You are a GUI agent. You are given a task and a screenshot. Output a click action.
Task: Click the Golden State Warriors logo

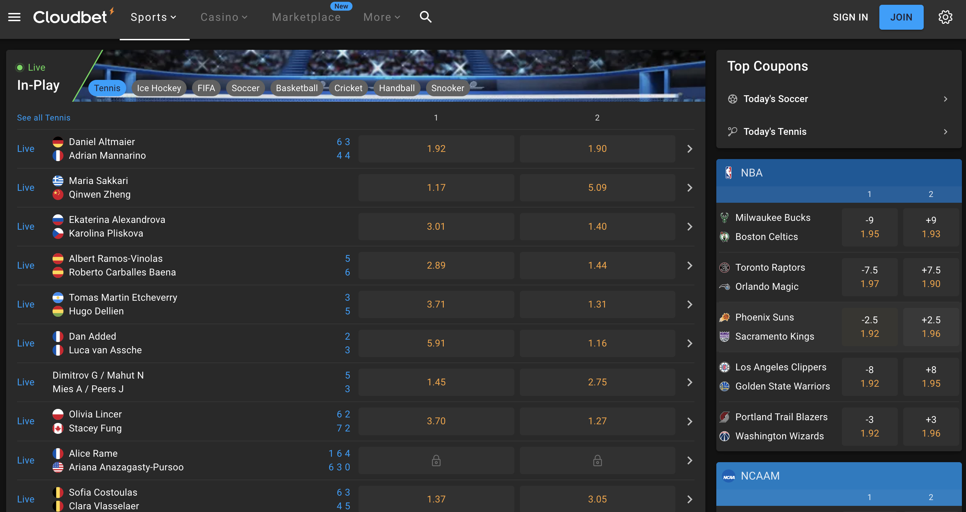[724, 386]
